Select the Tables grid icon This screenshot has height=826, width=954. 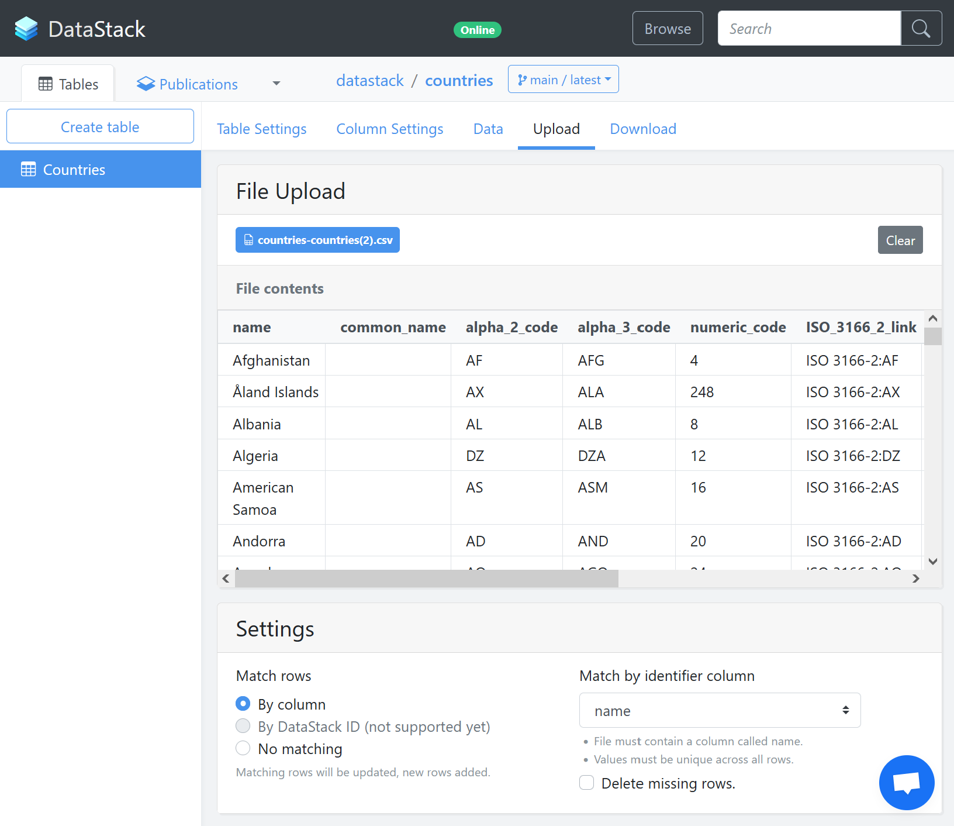tap(46, 84)
